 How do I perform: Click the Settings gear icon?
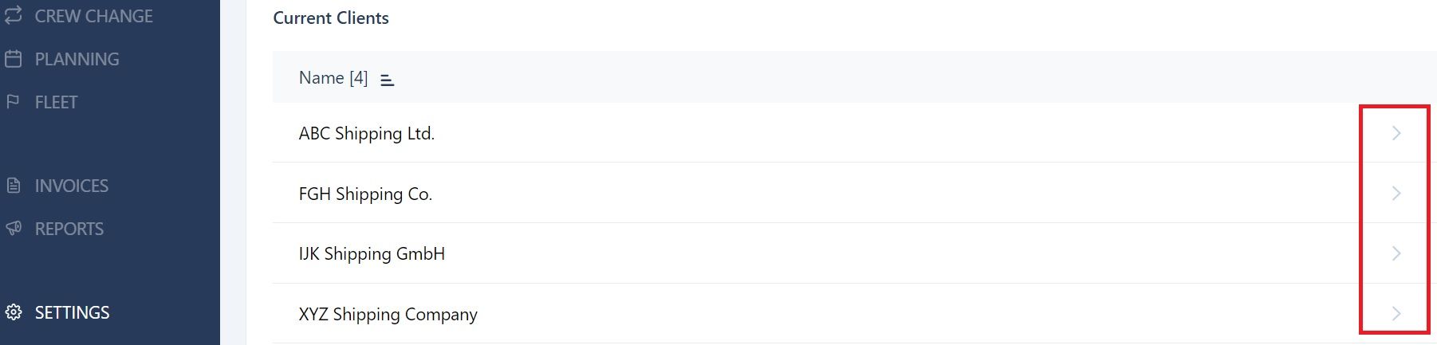(x=14, y=312)
